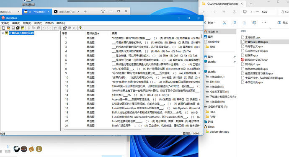
Task: Click the circular L avatar in the browser page
Action: coord(39,149)
